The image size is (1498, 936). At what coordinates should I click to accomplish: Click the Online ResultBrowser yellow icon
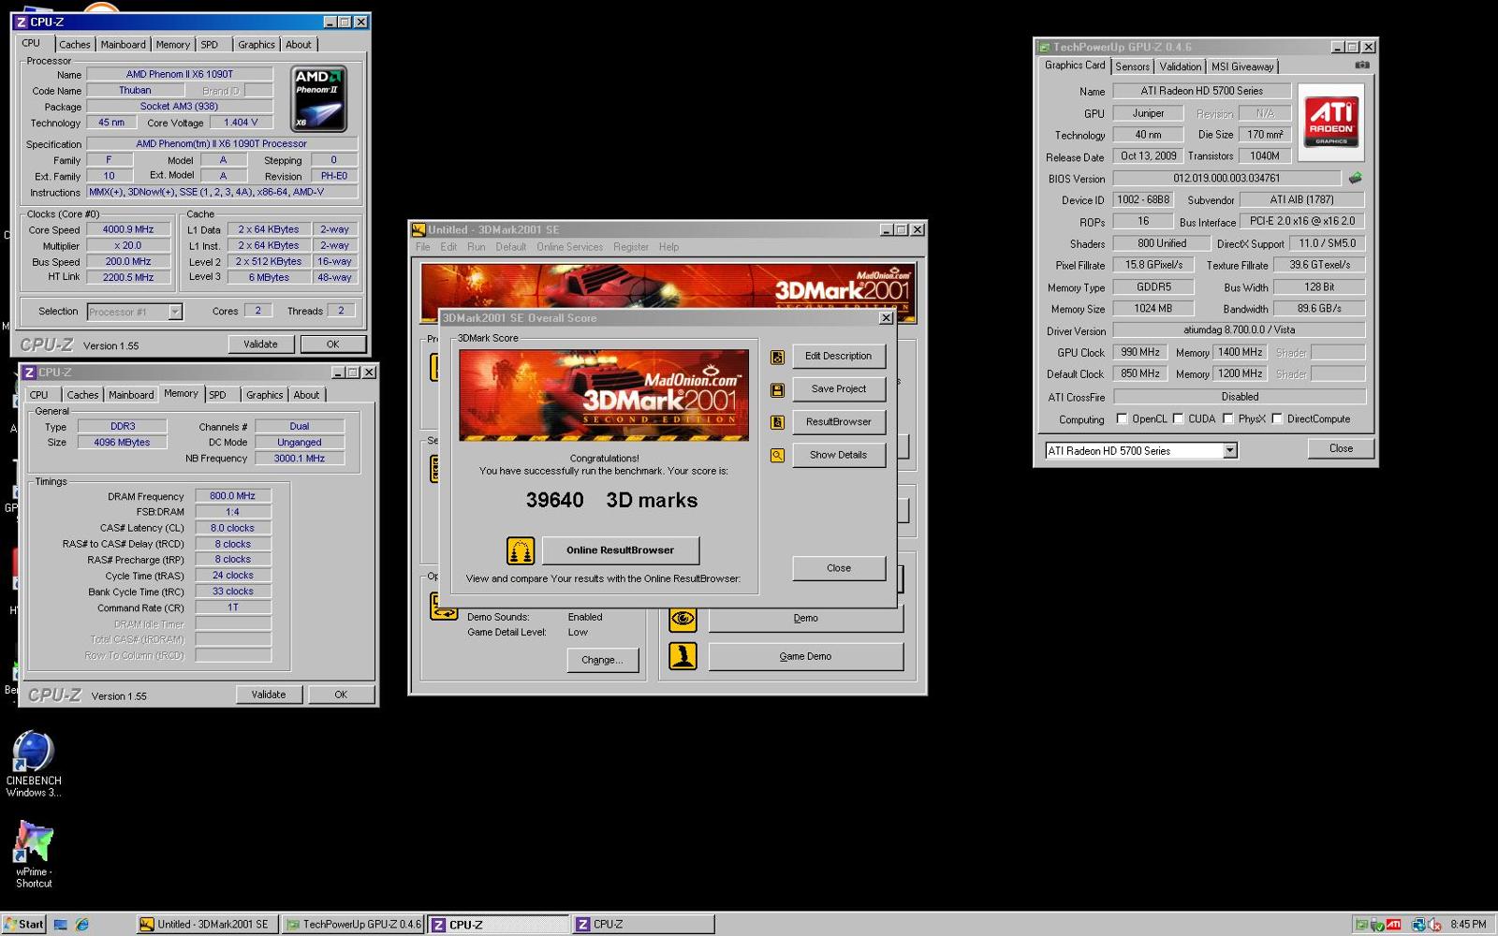pyautogui.click(x=521, y=550)
